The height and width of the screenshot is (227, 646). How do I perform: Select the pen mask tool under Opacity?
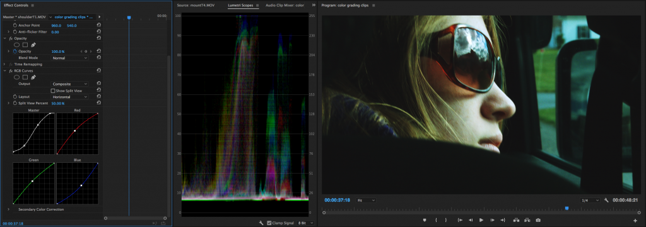click(x=33, y=45)
